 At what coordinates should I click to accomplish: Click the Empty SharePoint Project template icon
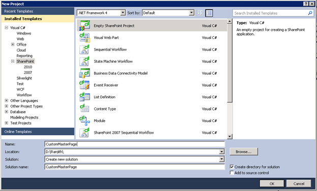84,26
